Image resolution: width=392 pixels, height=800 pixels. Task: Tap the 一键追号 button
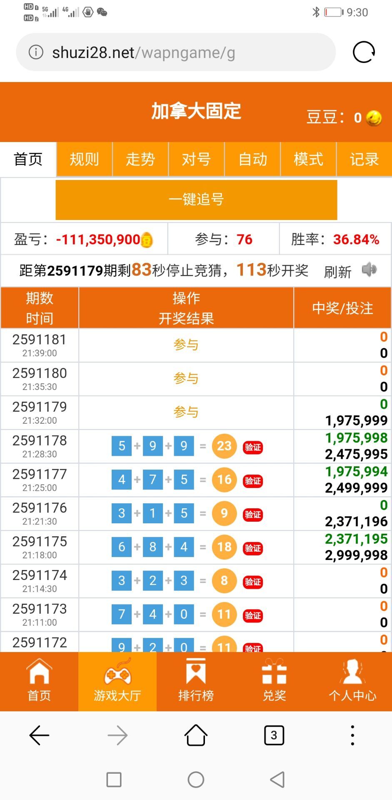click(196, 200)
